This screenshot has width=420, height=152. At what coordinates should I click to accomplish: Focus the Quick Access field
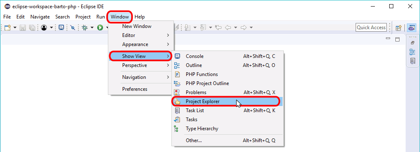(x=371, y=28)
